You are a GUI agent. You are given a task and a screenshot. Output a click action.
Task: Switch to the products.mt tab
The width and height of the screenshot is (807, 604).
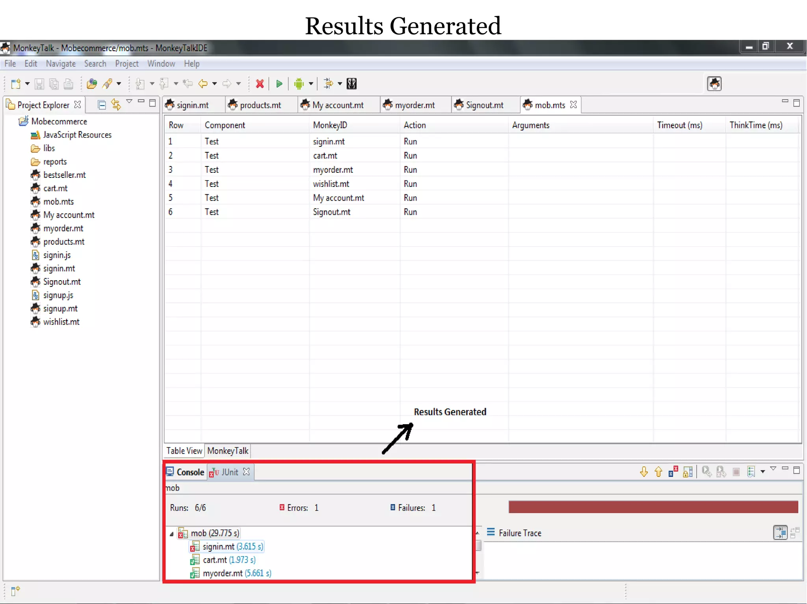(260, 105)
